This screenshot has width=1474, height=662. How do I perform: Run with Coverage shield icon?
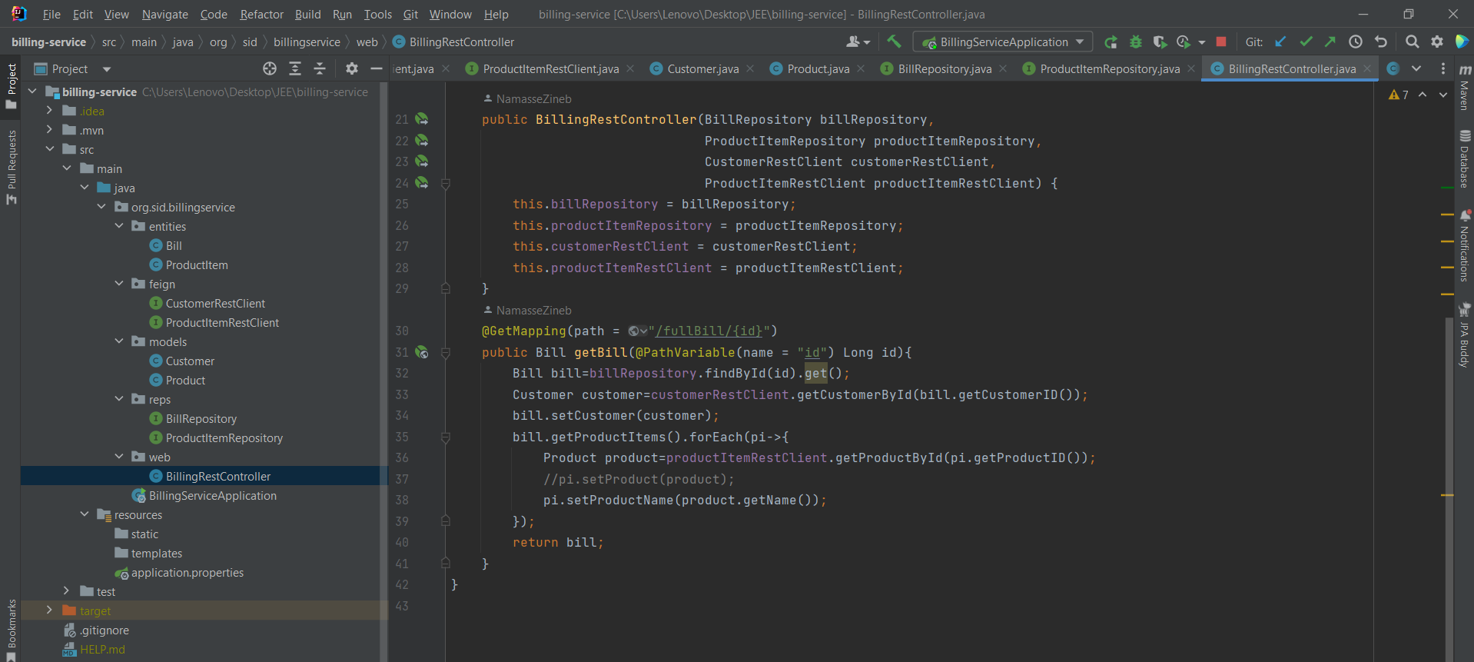[1160, 42]
